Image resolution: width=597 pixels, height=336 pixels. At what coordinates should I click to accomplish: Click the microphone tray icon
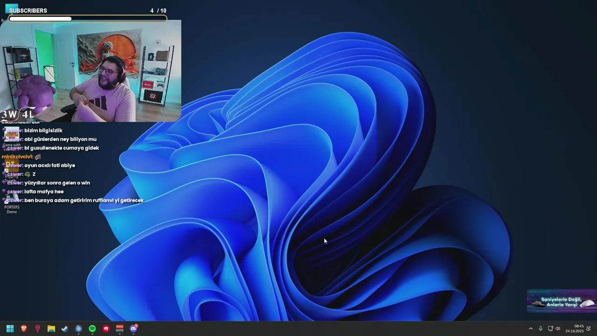(x=541, y=329)
